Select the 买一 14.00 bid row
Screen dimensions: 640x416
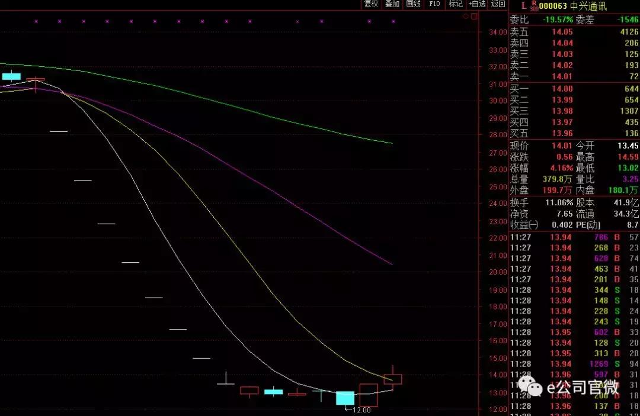574,89
